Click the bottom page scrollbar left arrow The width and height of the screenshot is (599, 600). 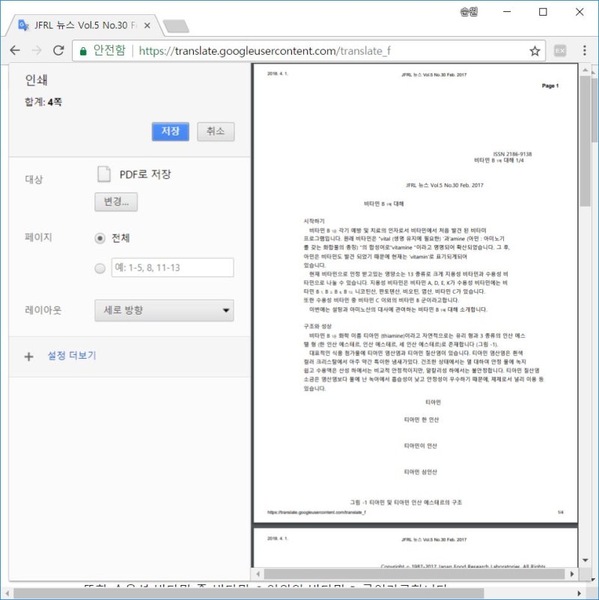pos(7,593)
